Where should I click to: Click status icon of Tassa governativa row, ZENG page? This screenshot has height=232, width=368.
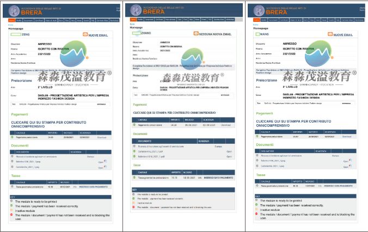click(12, 187)
